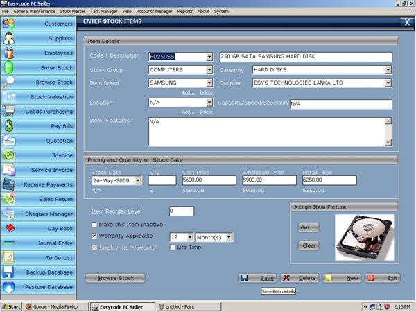Click the Day Book icon

[10, 228]
